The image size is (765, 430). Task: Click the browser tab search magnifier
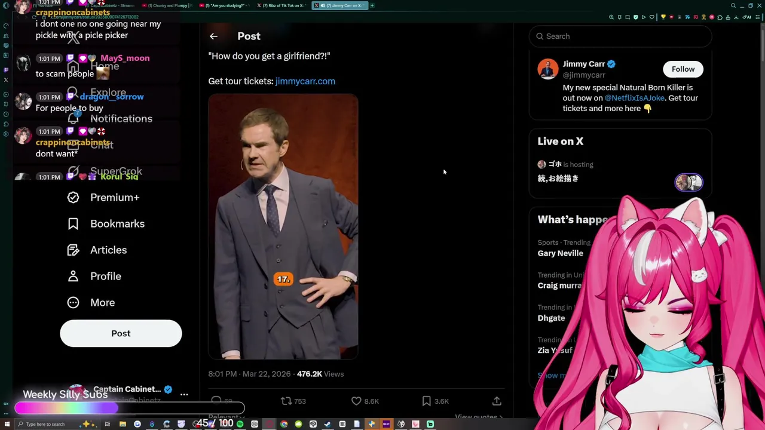pos(733,5)
